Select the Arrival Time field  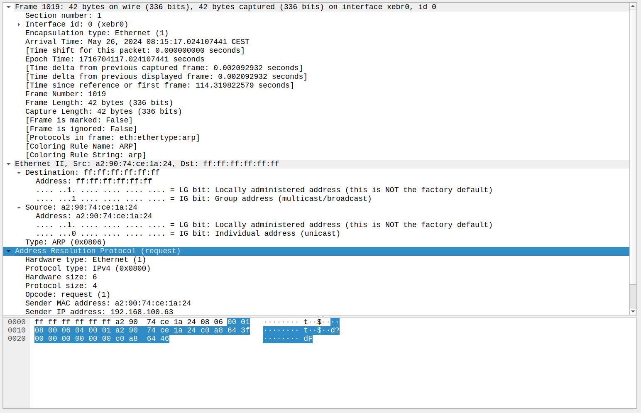(x=137, y=42)
